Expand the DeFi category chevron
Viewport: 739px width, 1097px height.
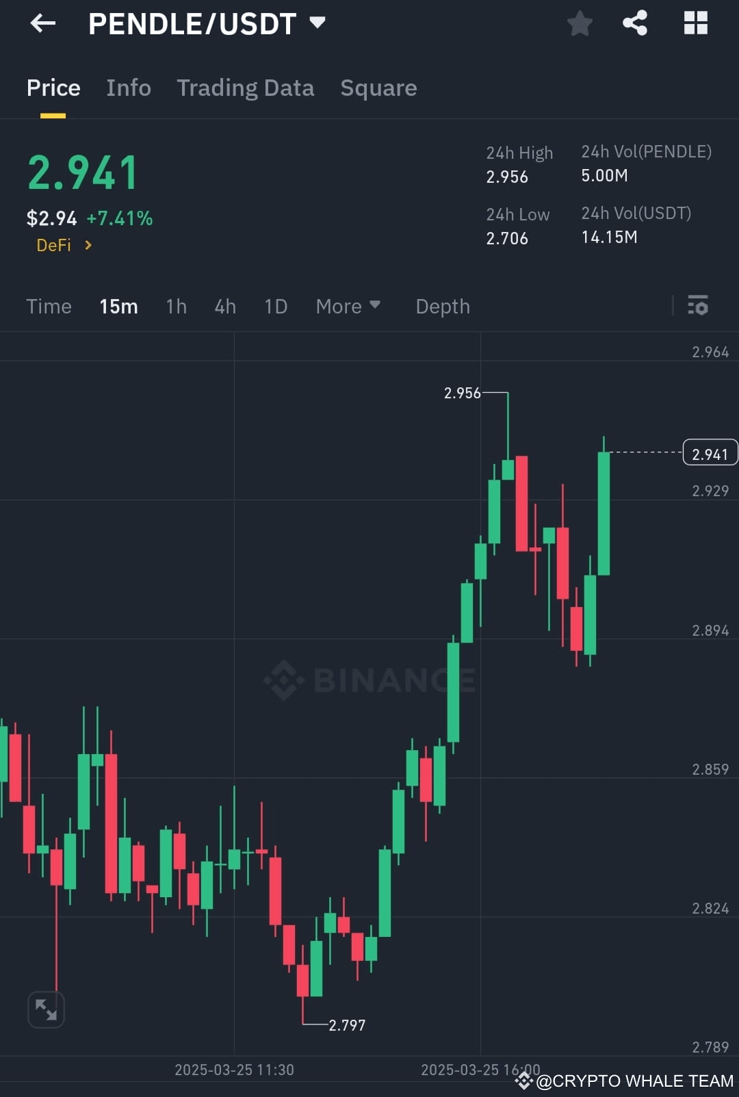[88, 245]
